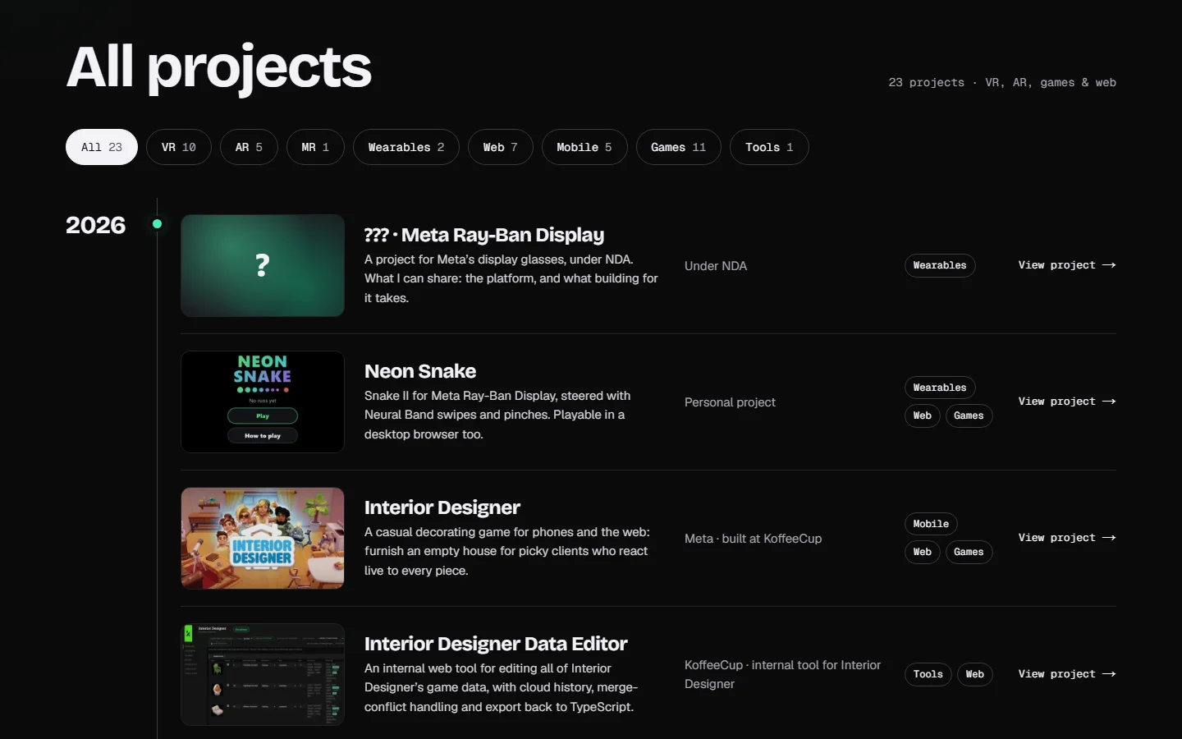Click the 2026 timeline green dot

click(x=157, y=224)
